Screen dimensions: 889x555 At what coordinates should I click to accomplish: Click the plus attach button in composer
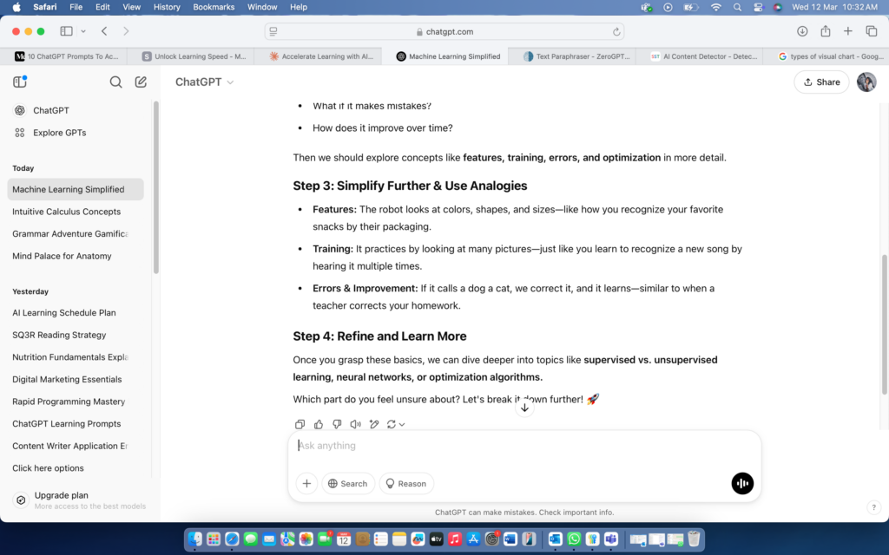(306, 483)
